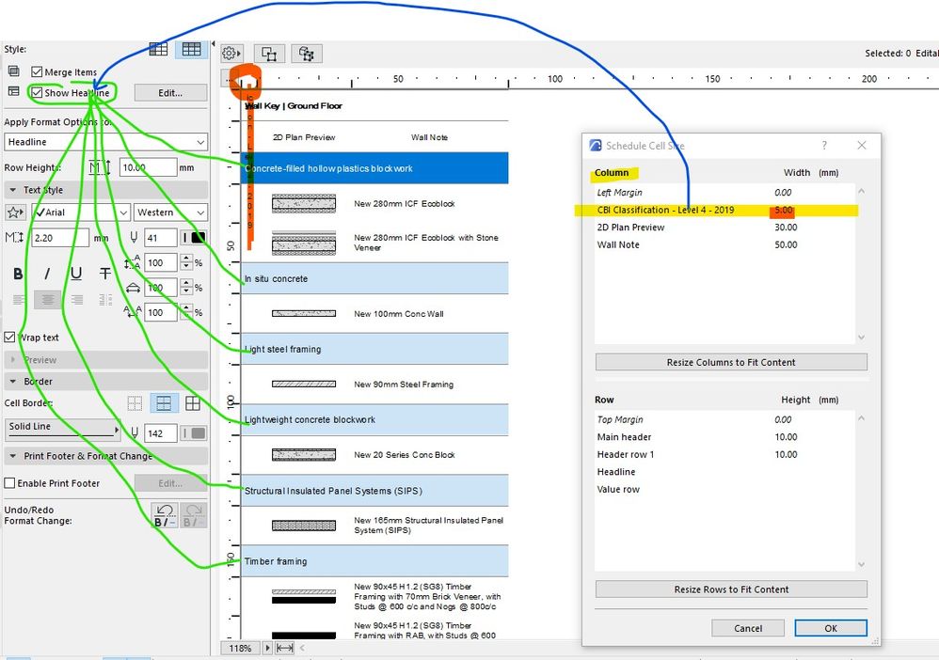The width and height of the screenshot is (939, 660).
Task: Disable the Wrap text checkbox
Action: click(x=8, y=337)
